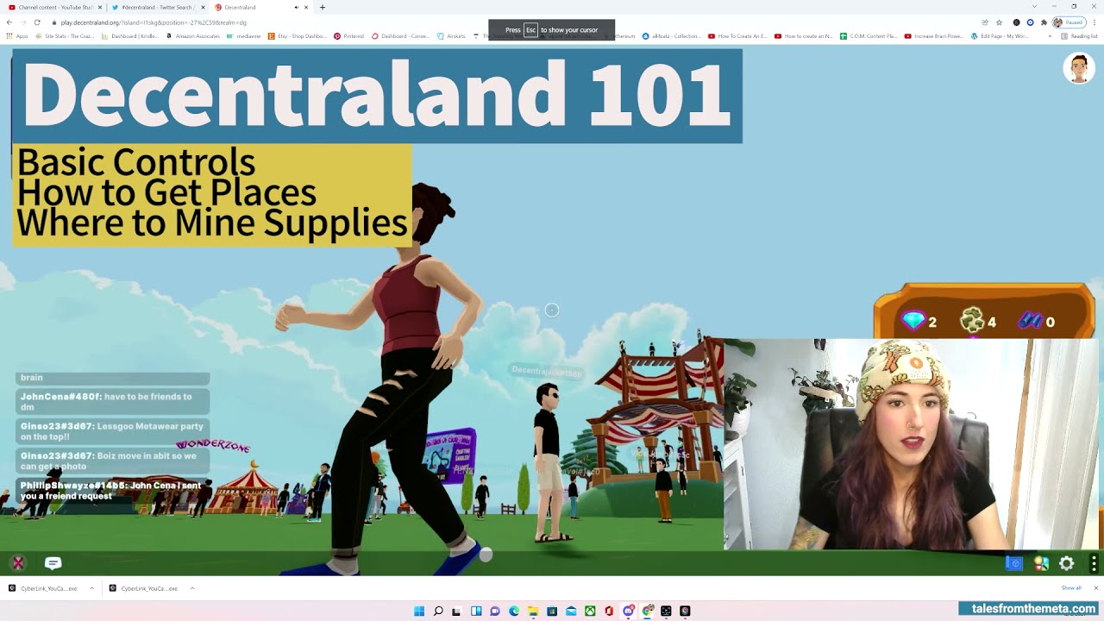This screenshot has width=1104, height=621.
Task: Expand second CyberLink download options arrow
Action: (x=191, y=588)
